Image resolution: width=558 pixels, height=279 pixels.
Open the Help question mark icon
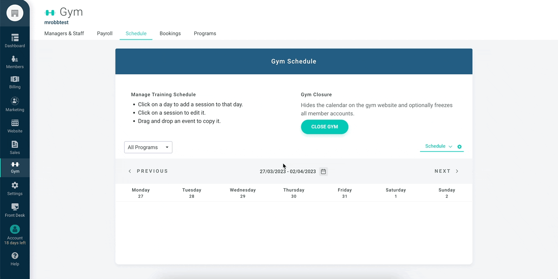(15, 256)
